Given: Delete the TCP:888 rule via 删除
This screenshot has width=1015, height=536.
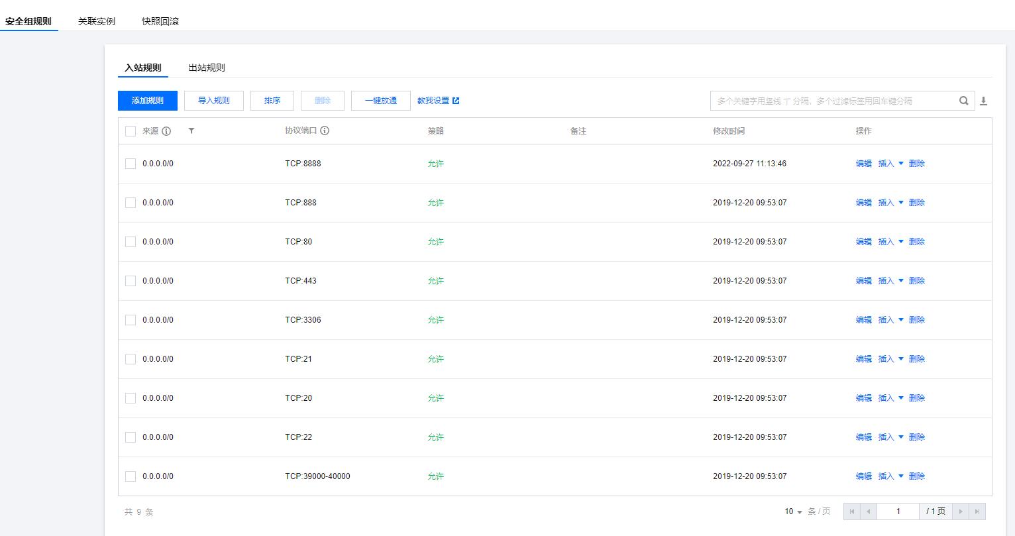Looking at the screenshot, I should (917, 203).
